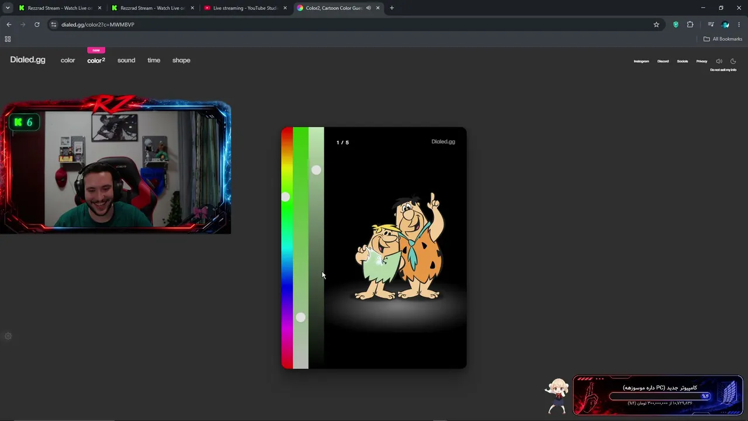Bookmark this page with the star
Viewport: 748px width, 421px height.
(x=656, y=25)
